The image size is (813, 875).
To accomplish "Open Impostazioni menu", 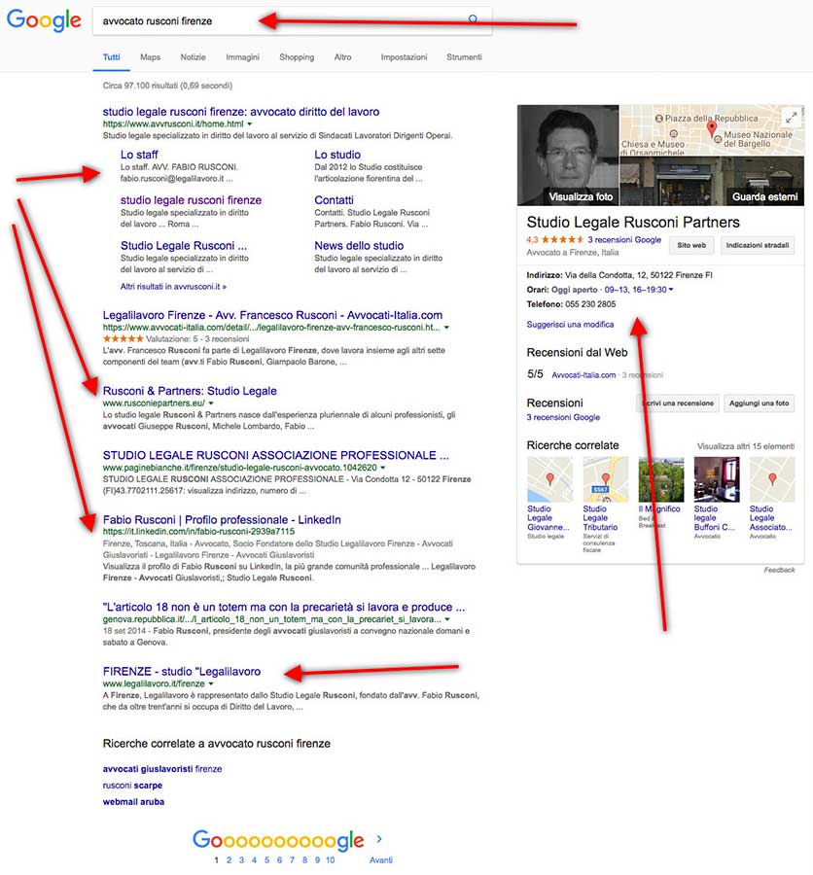I will (x=404, y=57).
